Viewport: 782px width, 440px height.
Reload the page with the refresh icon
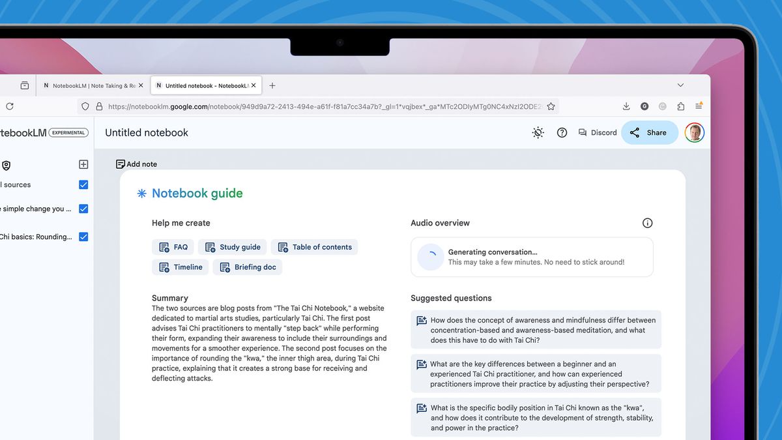point(9,106)
